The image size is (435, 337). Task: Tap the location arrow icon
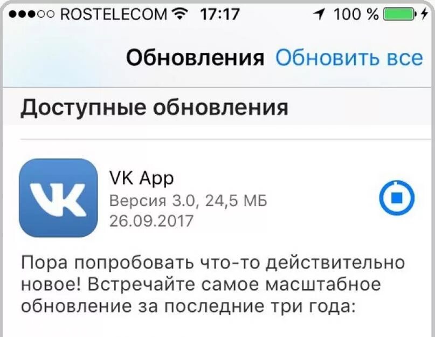tap(319, 13)
